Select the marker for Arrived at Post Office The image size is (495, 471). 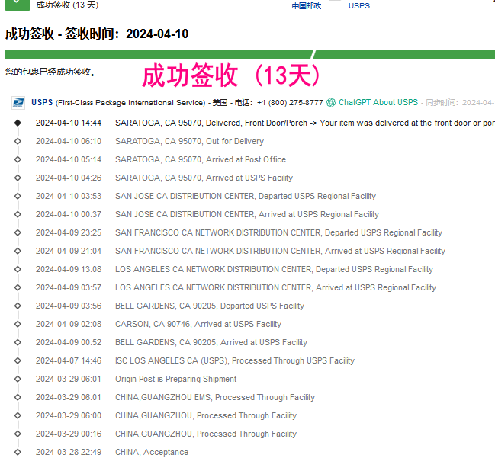(x=18, y=159)
